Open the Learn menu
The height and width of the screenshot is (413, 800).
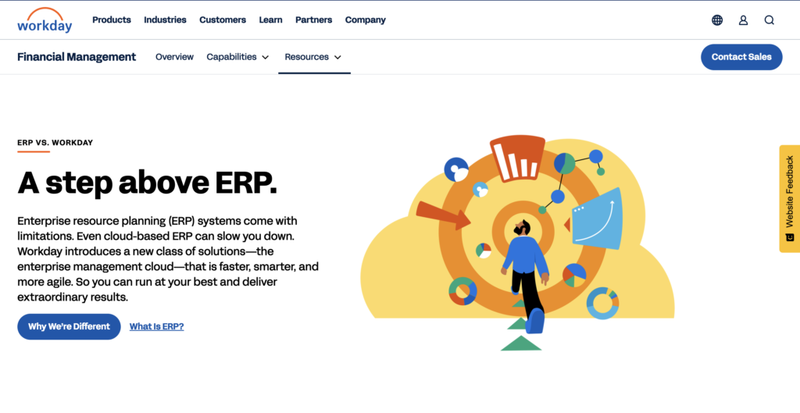(x=270, y=20)
